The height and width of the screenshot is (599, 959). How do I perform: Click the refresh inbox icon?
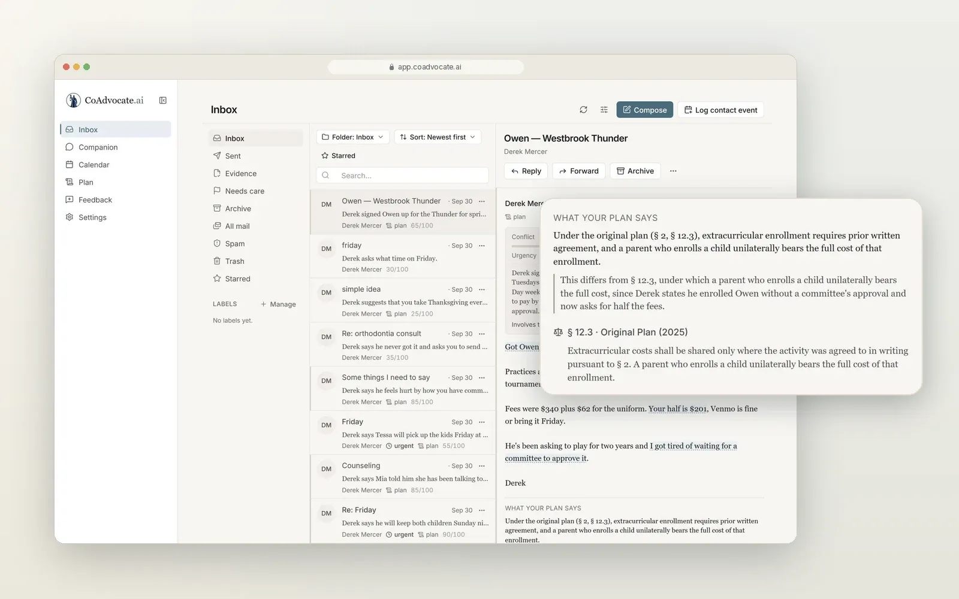coord(583,110)
